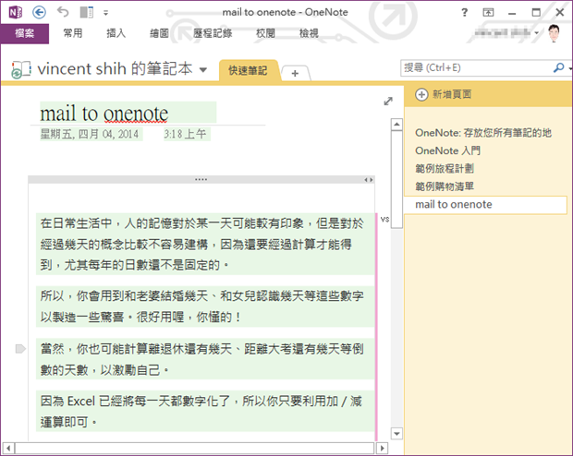Viewport: 573px width, 456px height.
Task: Open the 歷程記錄 ribbon tab
Action: (x=213, y=33)
